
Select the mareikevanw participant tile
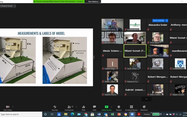(178, 51)
